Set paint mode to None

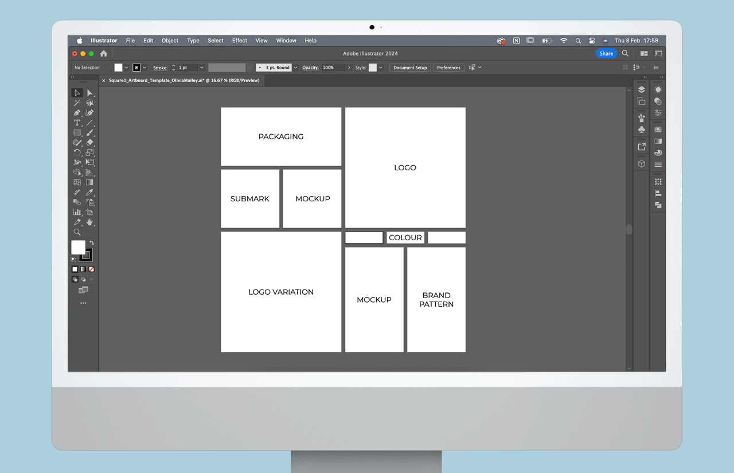91,269
